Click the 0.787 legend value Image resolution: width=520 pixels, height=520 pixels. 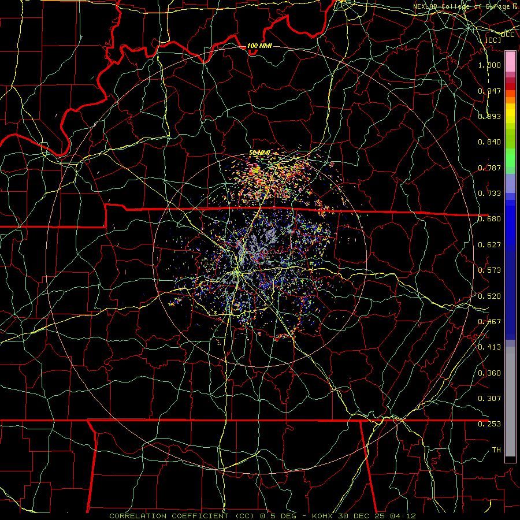tap(489, 168)
